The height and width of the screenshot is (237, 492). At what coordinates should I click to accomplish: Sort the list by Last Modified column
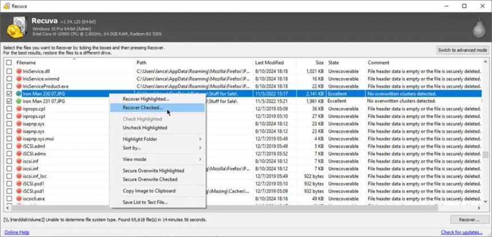(274, 63)
